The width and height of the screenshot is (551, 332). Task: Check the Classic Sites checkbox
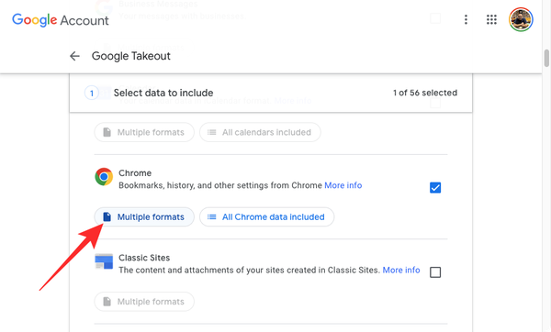[435, 272]
